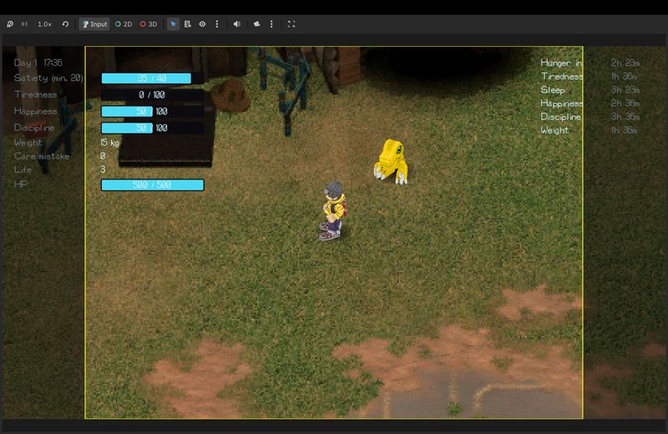Click the yellow Agumon creature
Viewport: 668px width, 434px height.
[390, 160]
